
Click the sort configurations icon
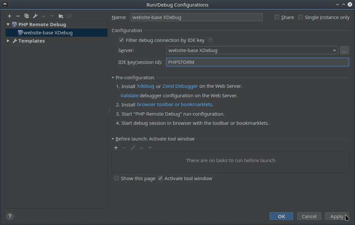coord(69,16)
